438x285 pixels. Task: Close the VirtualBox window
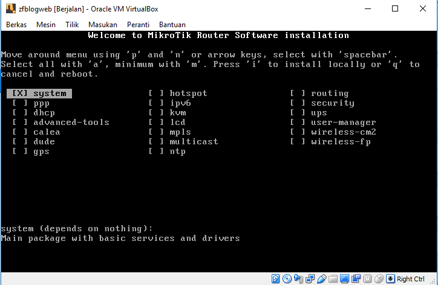tap(423, 8)
